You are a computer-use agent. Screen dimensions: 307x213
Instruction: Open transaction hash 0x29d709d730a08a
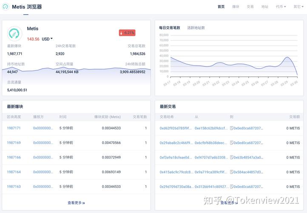[176, 187]
